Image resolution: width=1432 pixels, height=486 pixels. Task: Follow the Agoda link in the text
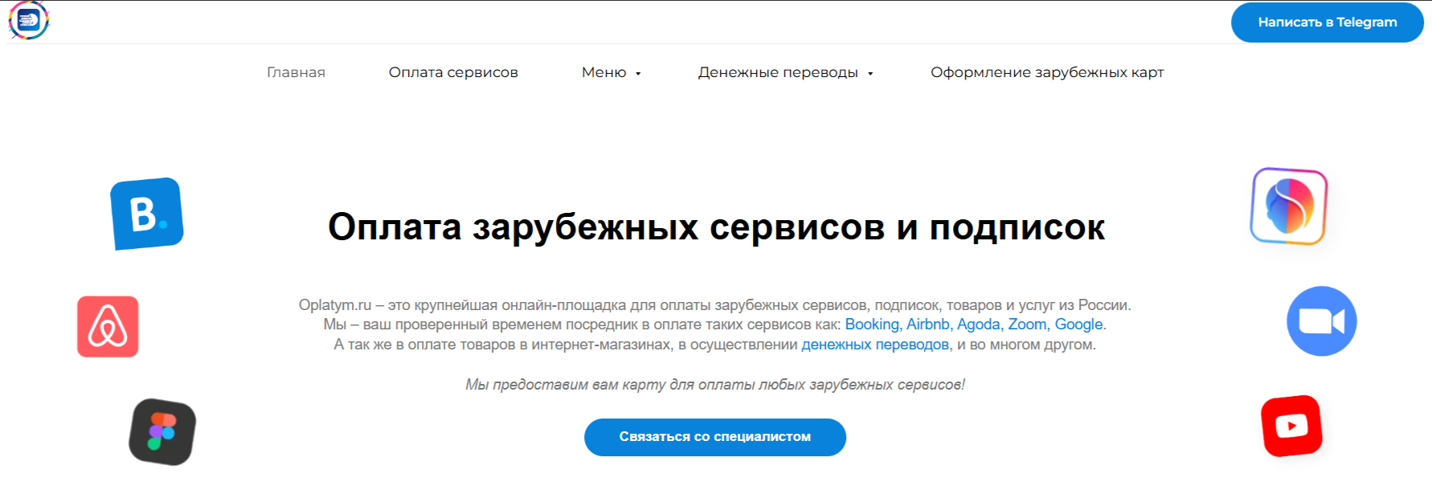point(979,325)
